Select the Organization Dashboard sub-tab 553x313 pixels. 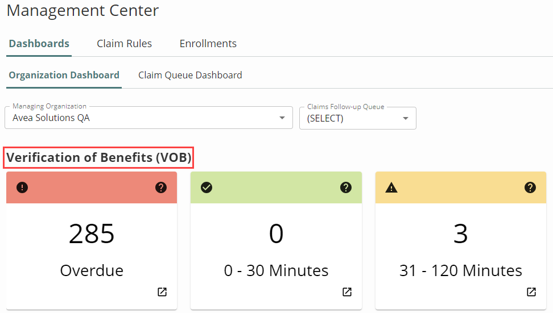(64, 75)
